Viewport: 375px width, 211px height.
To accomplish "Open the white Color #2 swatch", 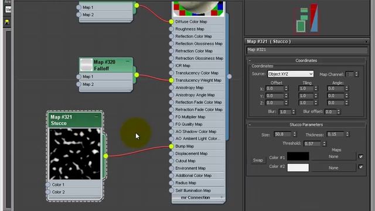I will [298, 168].
